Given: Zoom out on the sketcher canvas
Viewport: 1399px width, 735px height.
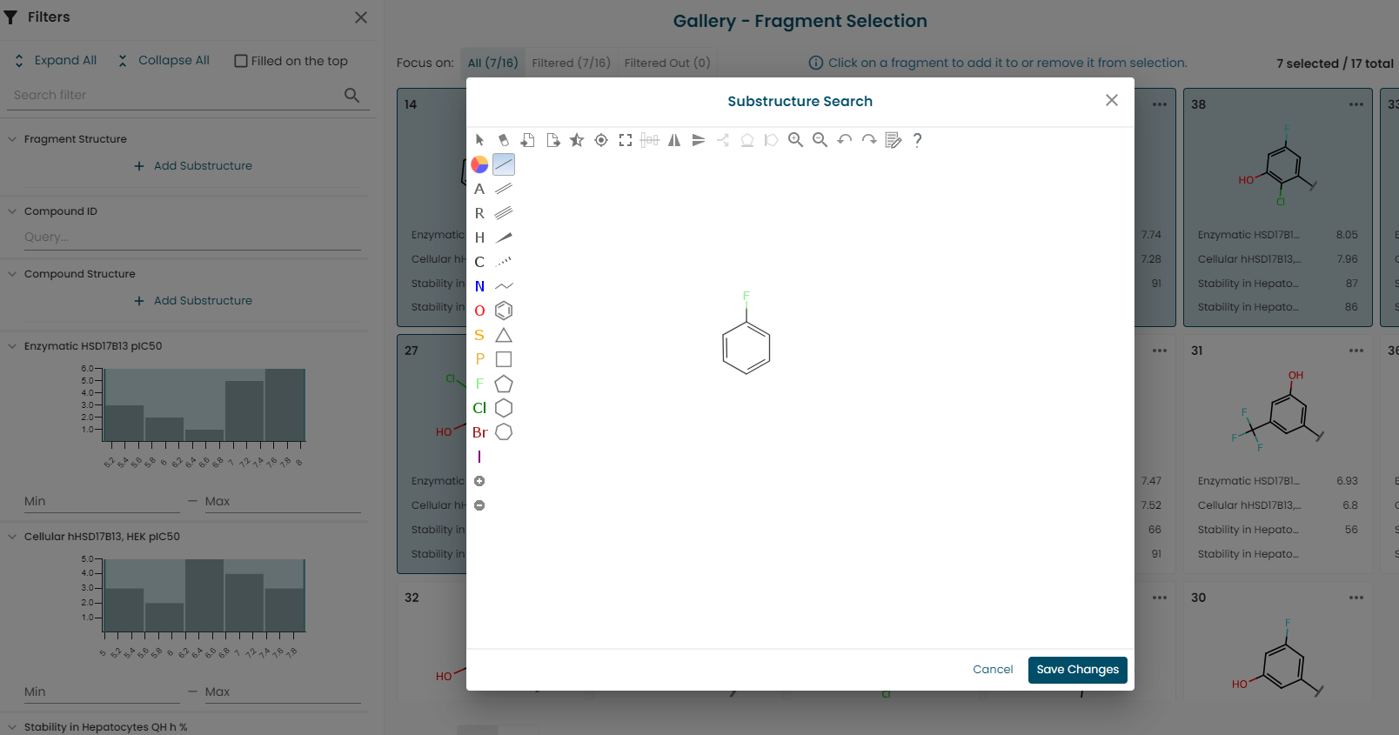Looking at the screenshot, I should pos(820,140).
